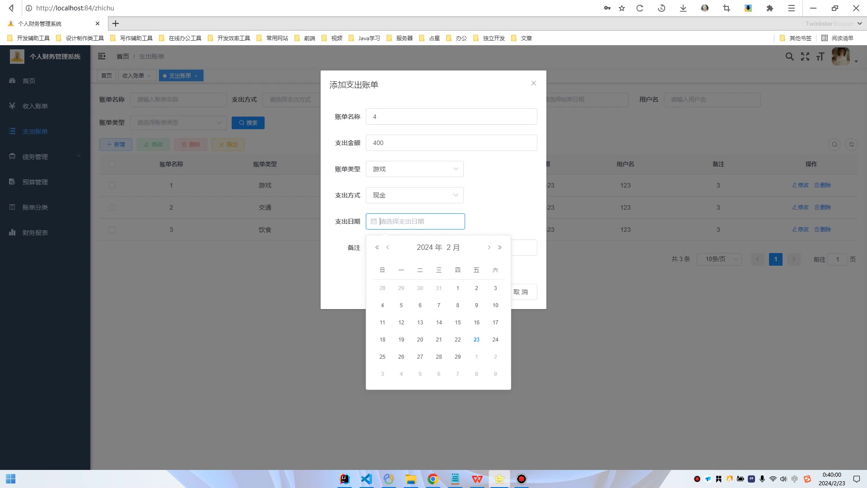Click the 账单名称 input field in dialog
Screen dimensions: 867x488
click(451, 117)
